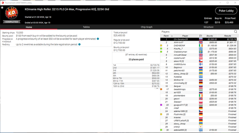Select player $erguei
Viewport: 239px width, 133px height.
click(x=177, y=86)
